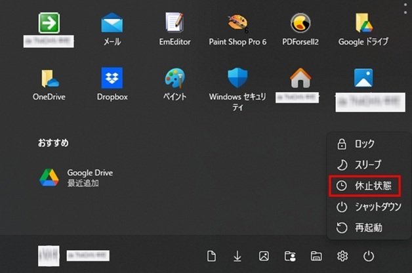Open recently added Google Drive
Screen dimensions: 412x273
coord(76,178)
